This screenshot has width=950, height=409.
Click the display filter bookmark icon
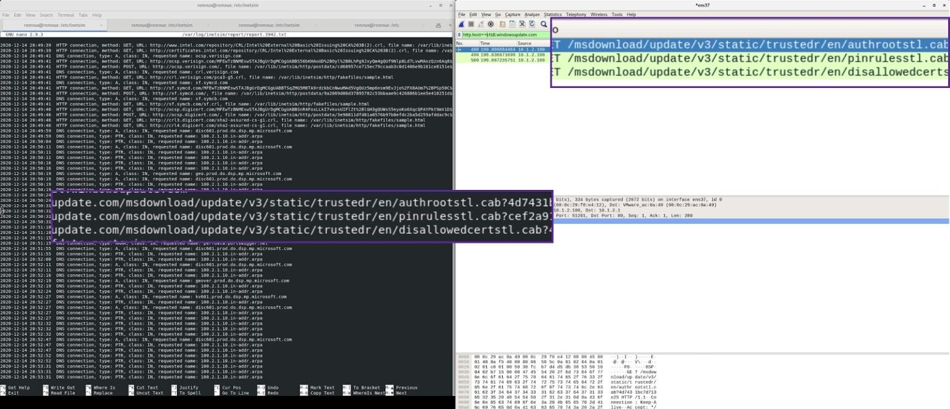click(x=459, y=35)
